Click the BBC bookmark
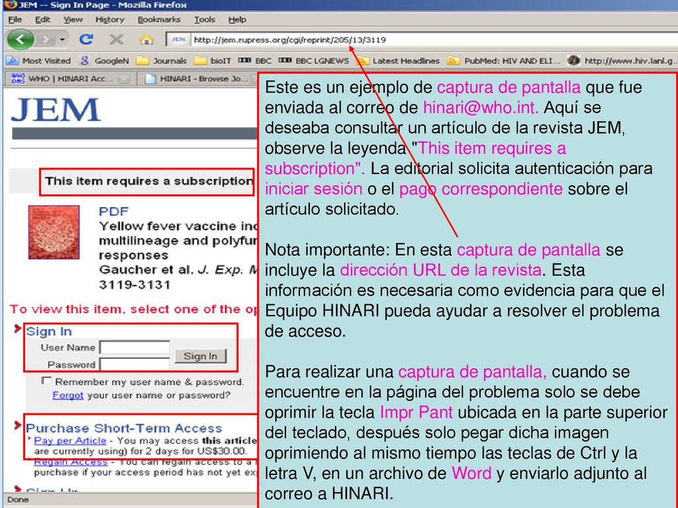 (x=255, y=61)
